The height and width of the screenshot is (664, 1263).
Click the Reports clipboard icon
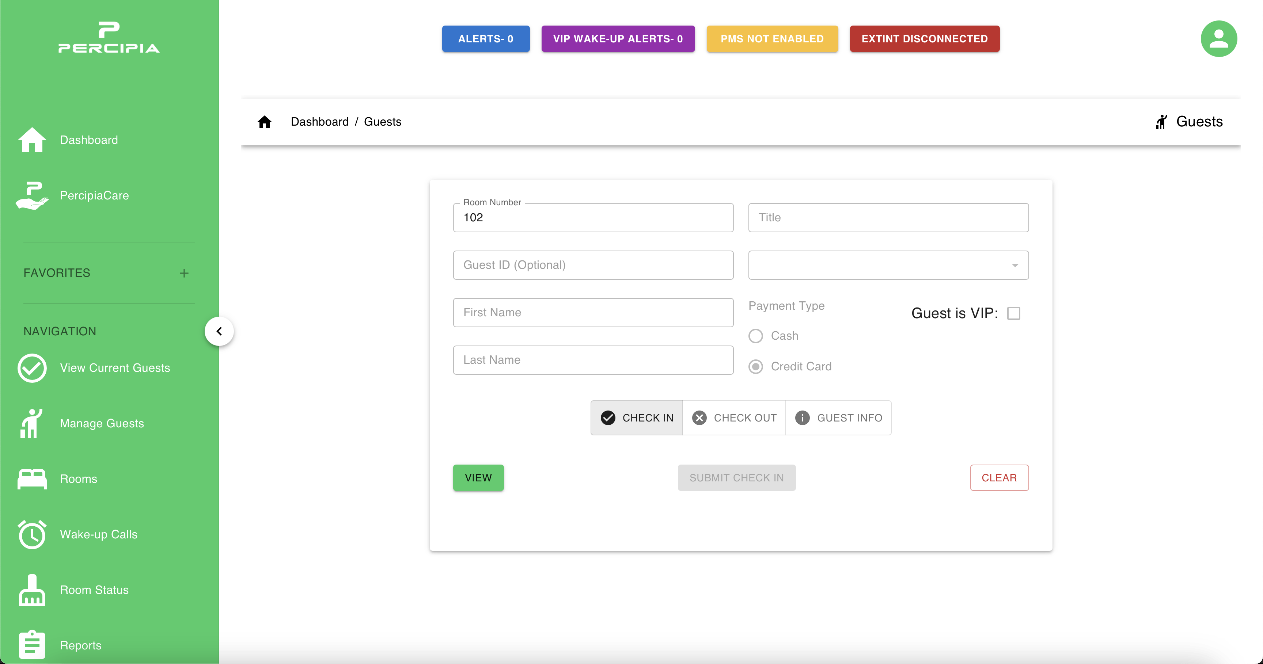[x=32, y=644]
